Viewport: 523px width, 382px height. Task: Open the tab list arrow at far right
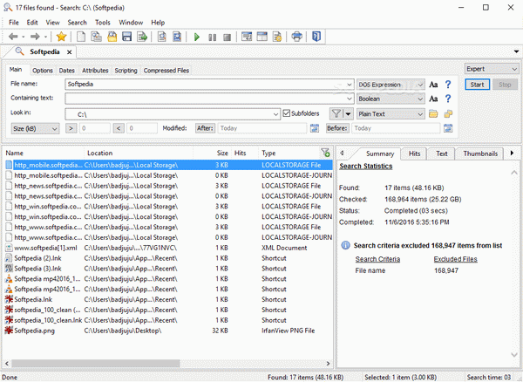516,51
